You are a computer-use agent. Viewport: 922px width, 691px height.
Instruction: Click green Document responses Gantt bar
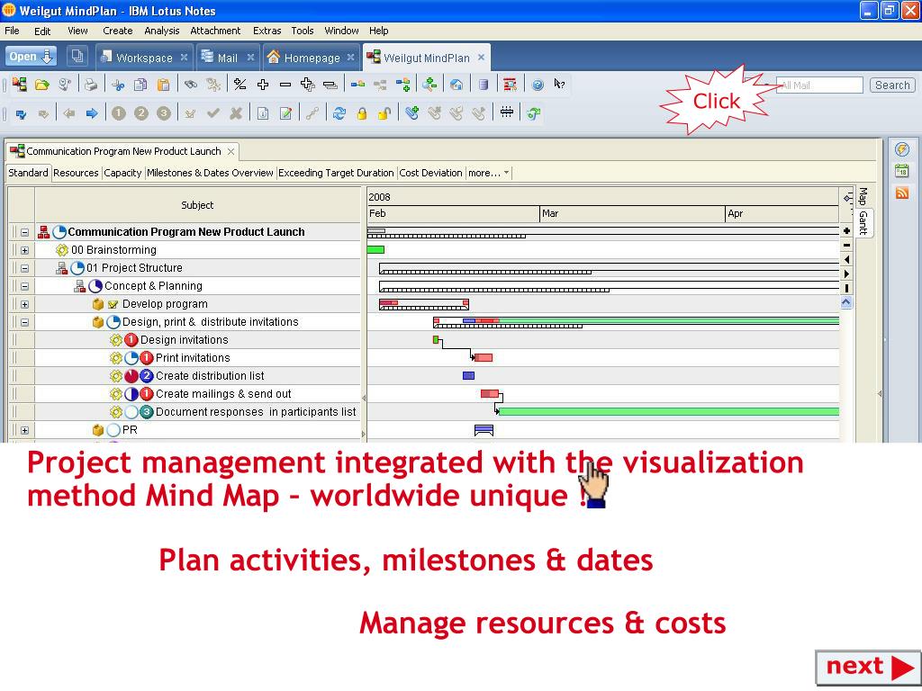(668, 411)
